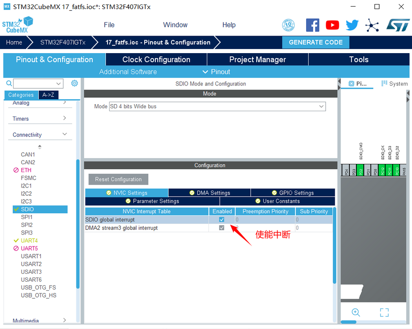Click the zoom in magnifier icon

[x=356, y=313]
